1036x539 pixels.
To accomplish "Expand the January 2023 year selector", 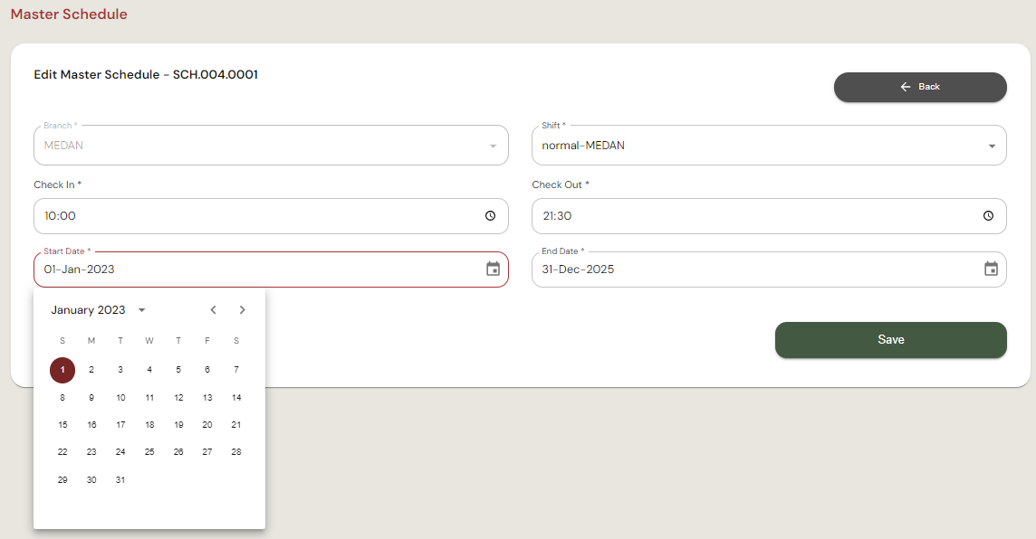I will 141,310.
